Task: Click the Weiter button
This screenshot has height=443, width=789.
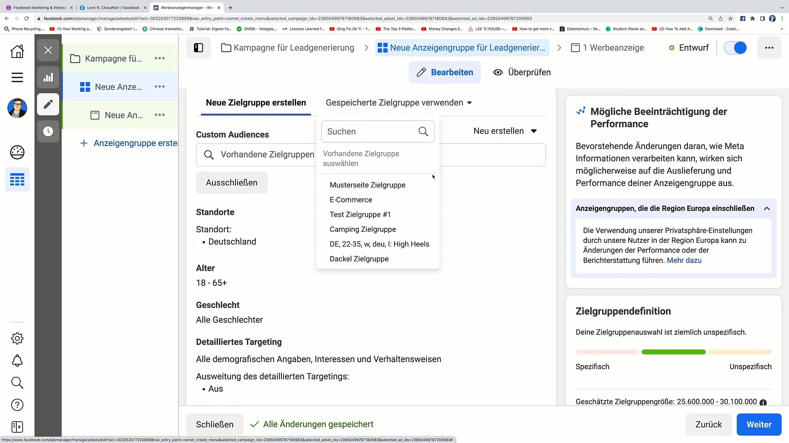Action: click(759, 425)
